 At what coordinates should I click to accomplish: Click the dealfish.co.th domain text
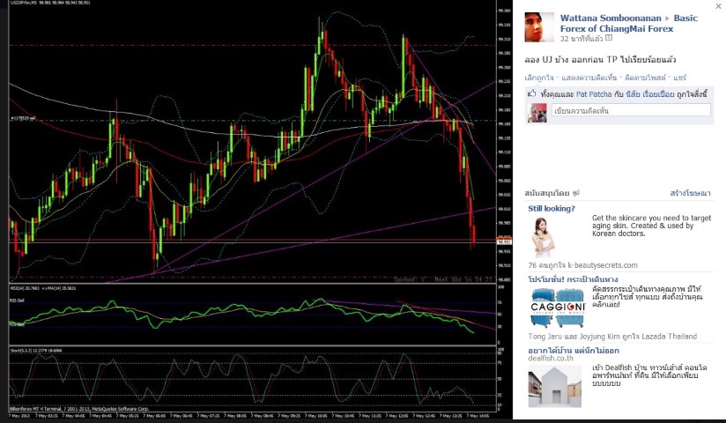click(551, 358)
